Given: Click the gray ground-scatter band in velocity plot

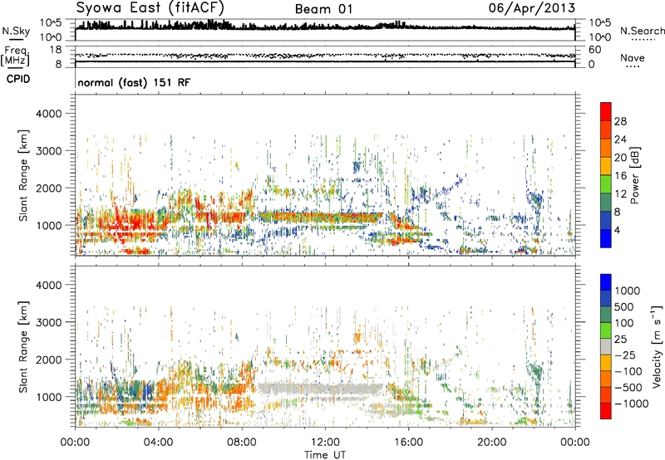Looking at the screenshot, I should click(x=320, y=389).
